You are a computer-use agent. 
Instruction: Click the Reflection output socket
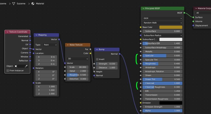(30, 61)
